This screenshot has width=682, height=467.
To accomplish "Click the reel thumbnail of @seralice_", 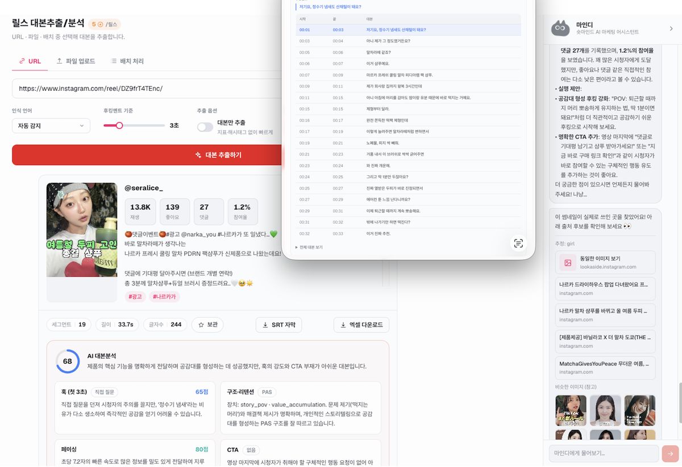I will tap(82, 230).
